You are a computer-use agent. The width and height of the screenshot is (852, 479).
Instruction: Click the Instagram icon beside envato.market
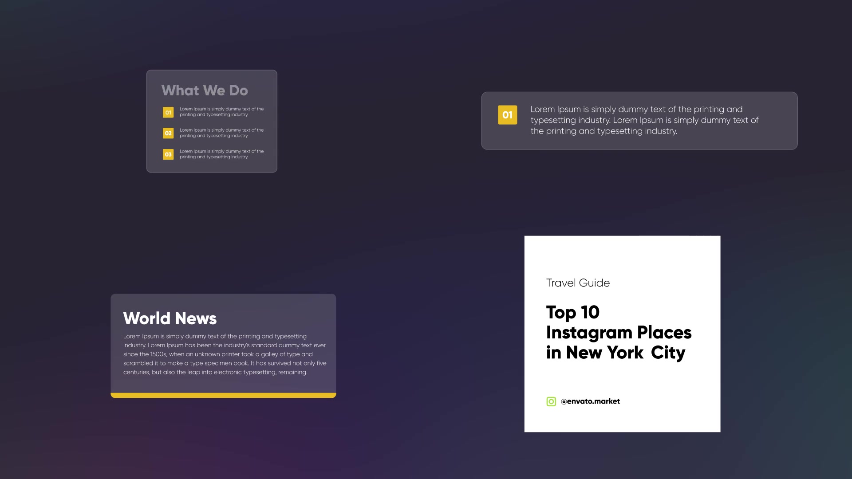(551, 401)
